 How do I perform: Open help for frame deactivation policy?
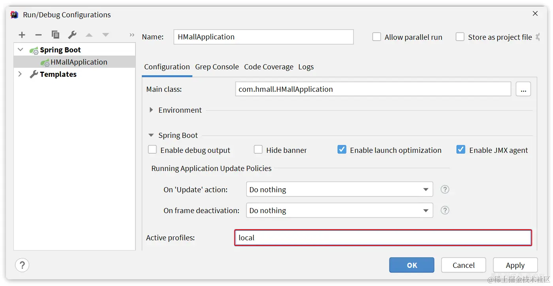(445, 210)
